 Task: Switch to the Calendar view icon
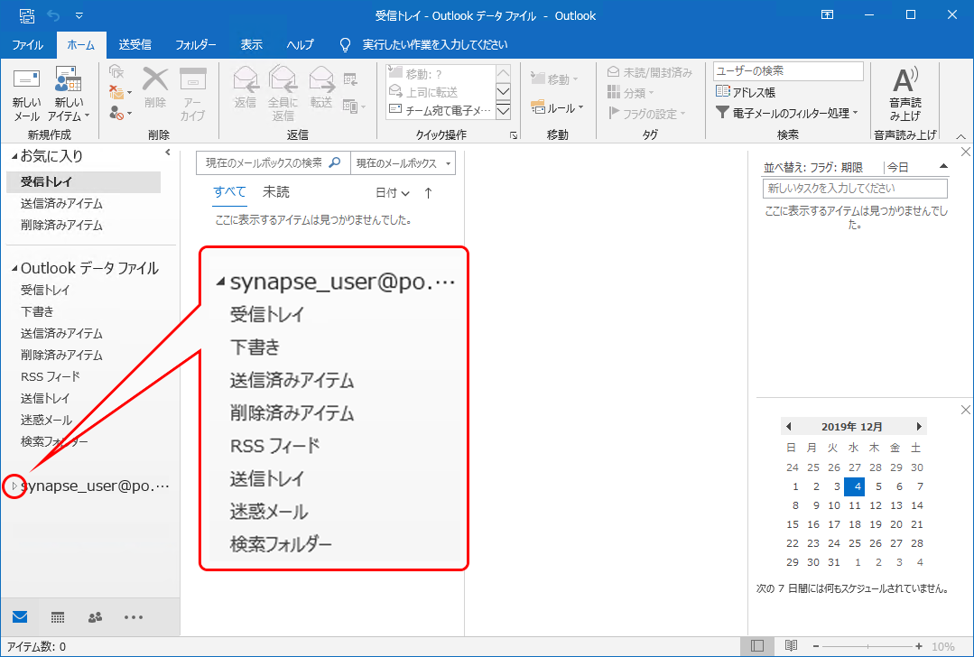coord(58,616)
